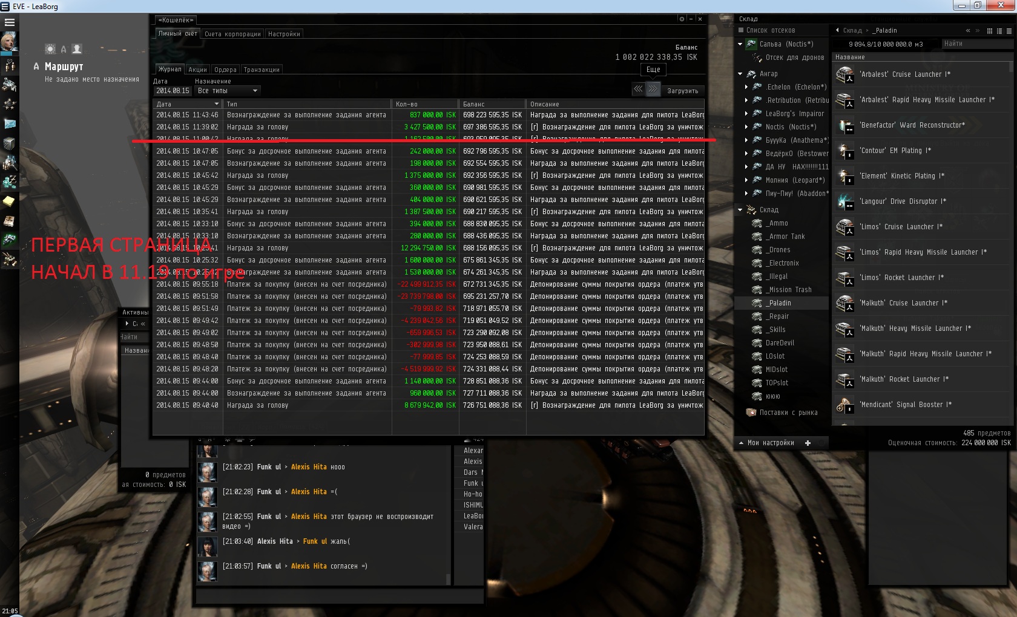Select the _Paladin container
This screenshot has height=617, width=1017.
click(x=781, y=303)
